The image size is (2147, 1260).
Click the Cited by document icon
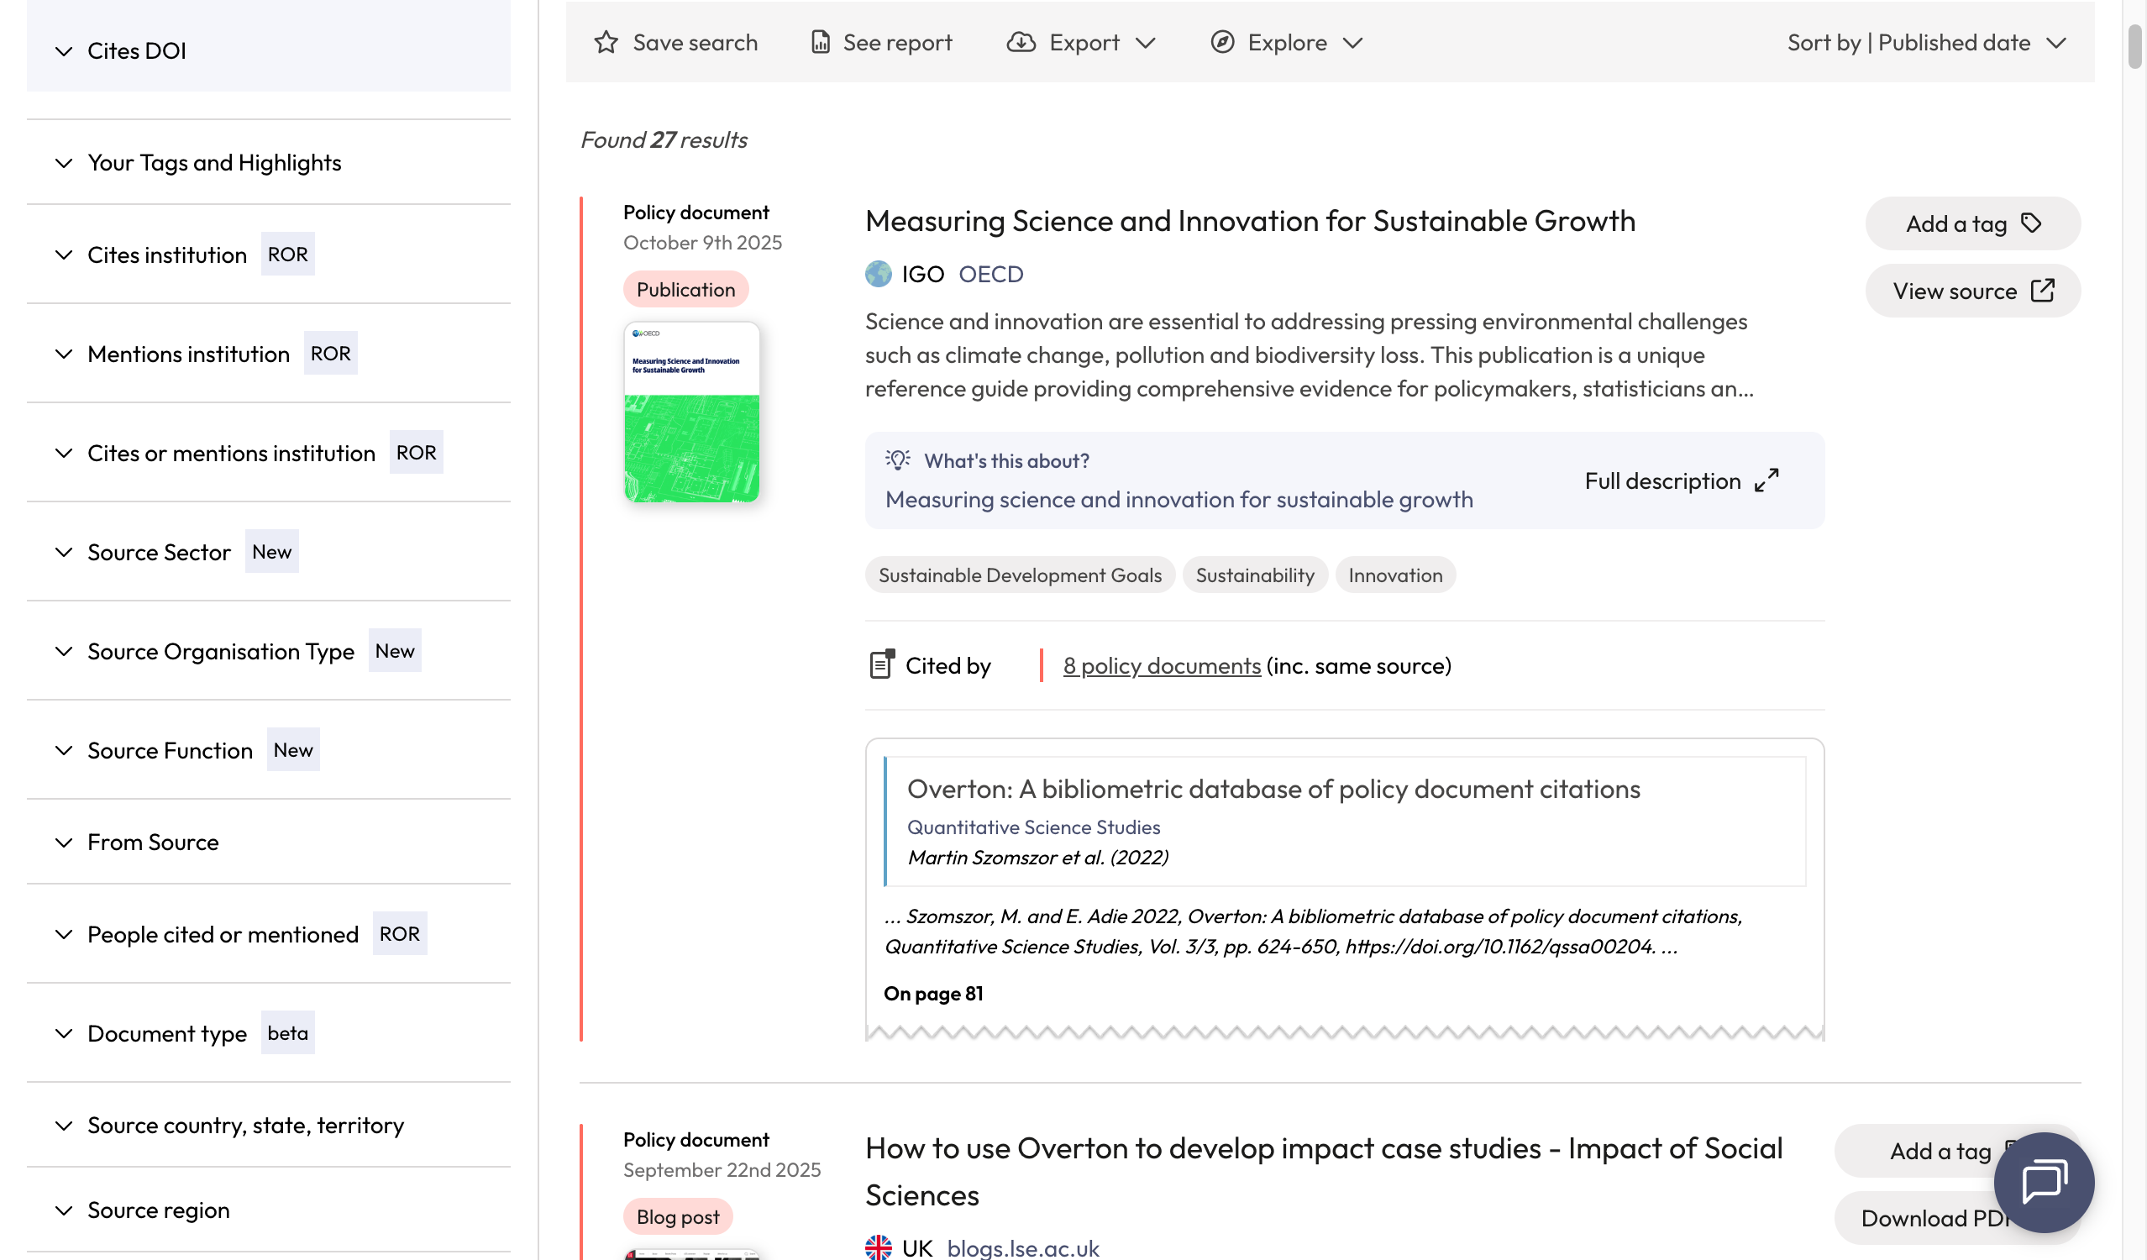coord(882,664)
